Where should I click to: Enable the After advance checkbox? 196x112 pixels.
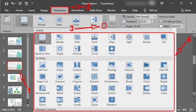pos(161,26)
